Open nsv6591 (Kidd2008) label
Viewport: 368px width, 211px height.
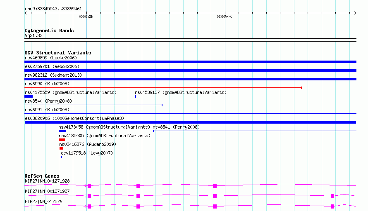pyautogui.click(x=47, y=110)
